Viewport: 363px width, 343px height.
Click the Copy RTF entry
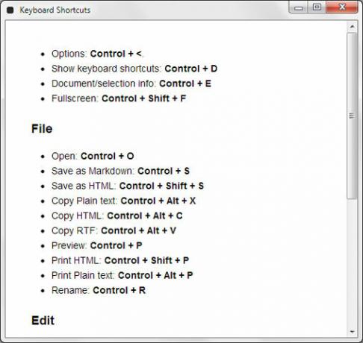[x=114, y=230]
